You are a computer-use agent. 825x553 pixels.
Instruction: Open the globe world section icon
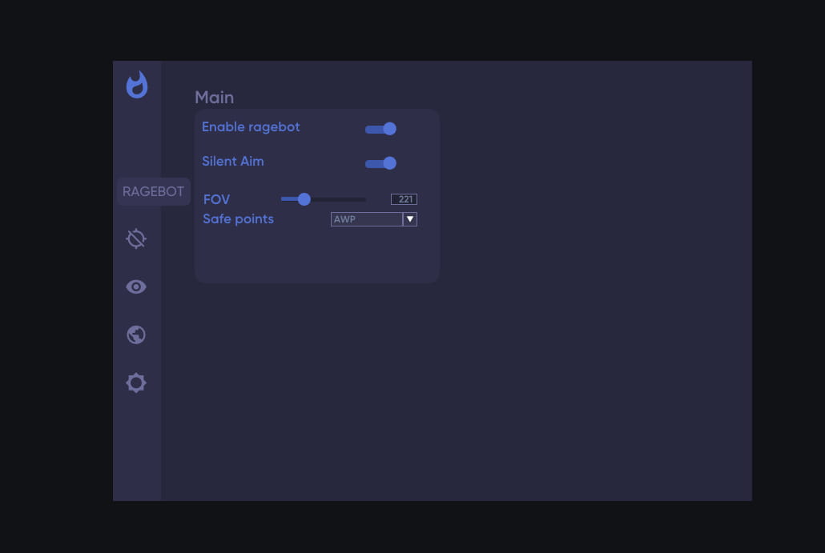136,335
